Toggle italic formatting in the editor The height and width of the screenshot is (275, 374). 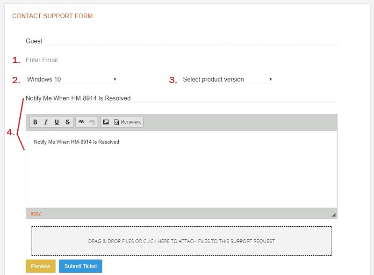(46, 122)
